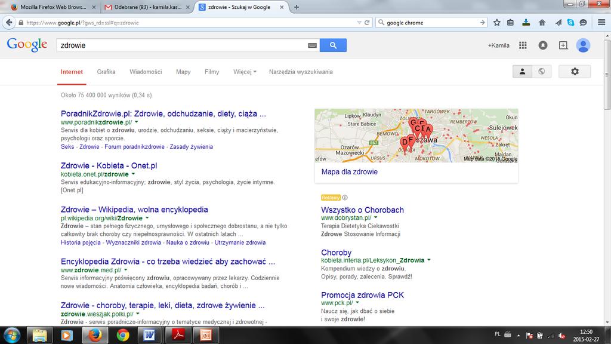The image size is (611, 344).
Task: Switch to the Gmail Odebrane browser tab
Action: pyautogui.click(x=148, y=7)
